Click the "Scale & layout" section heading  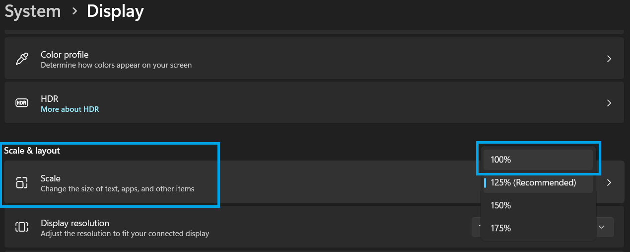click(x=32, y=151)
